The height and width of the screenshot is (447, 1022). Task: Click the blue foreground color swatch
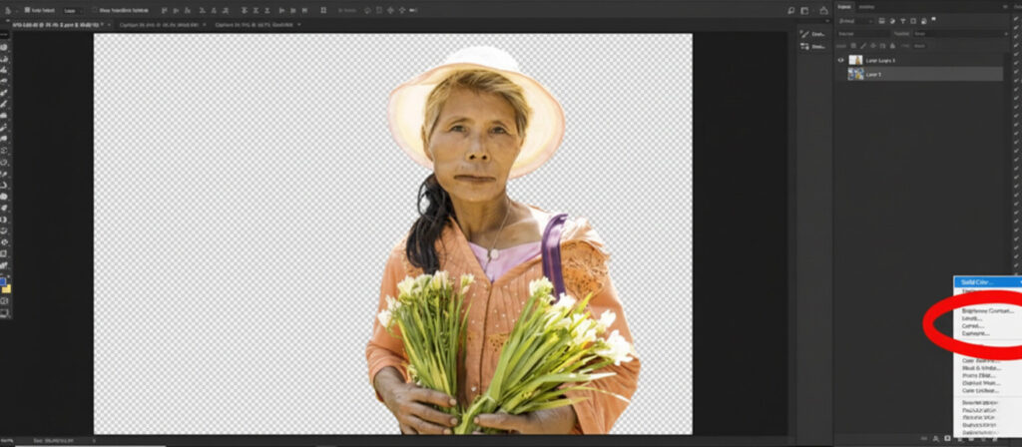pyautogui.click(x=3, y=281)
